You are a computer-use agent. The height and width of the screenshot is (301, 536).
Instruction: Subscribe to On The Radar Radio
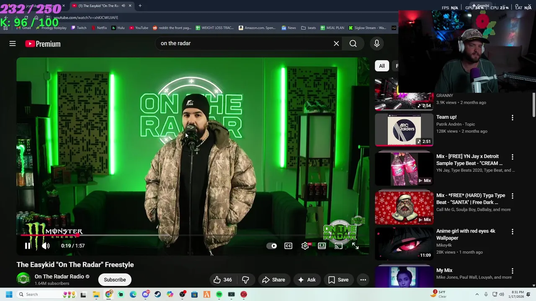point(115,280)
